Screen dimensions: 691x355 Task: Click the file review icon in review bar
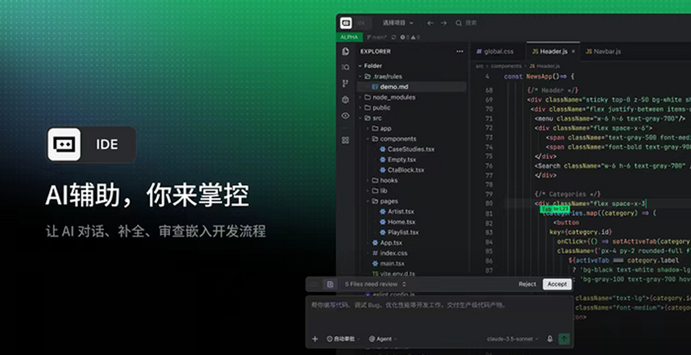[x=330, y=284]
